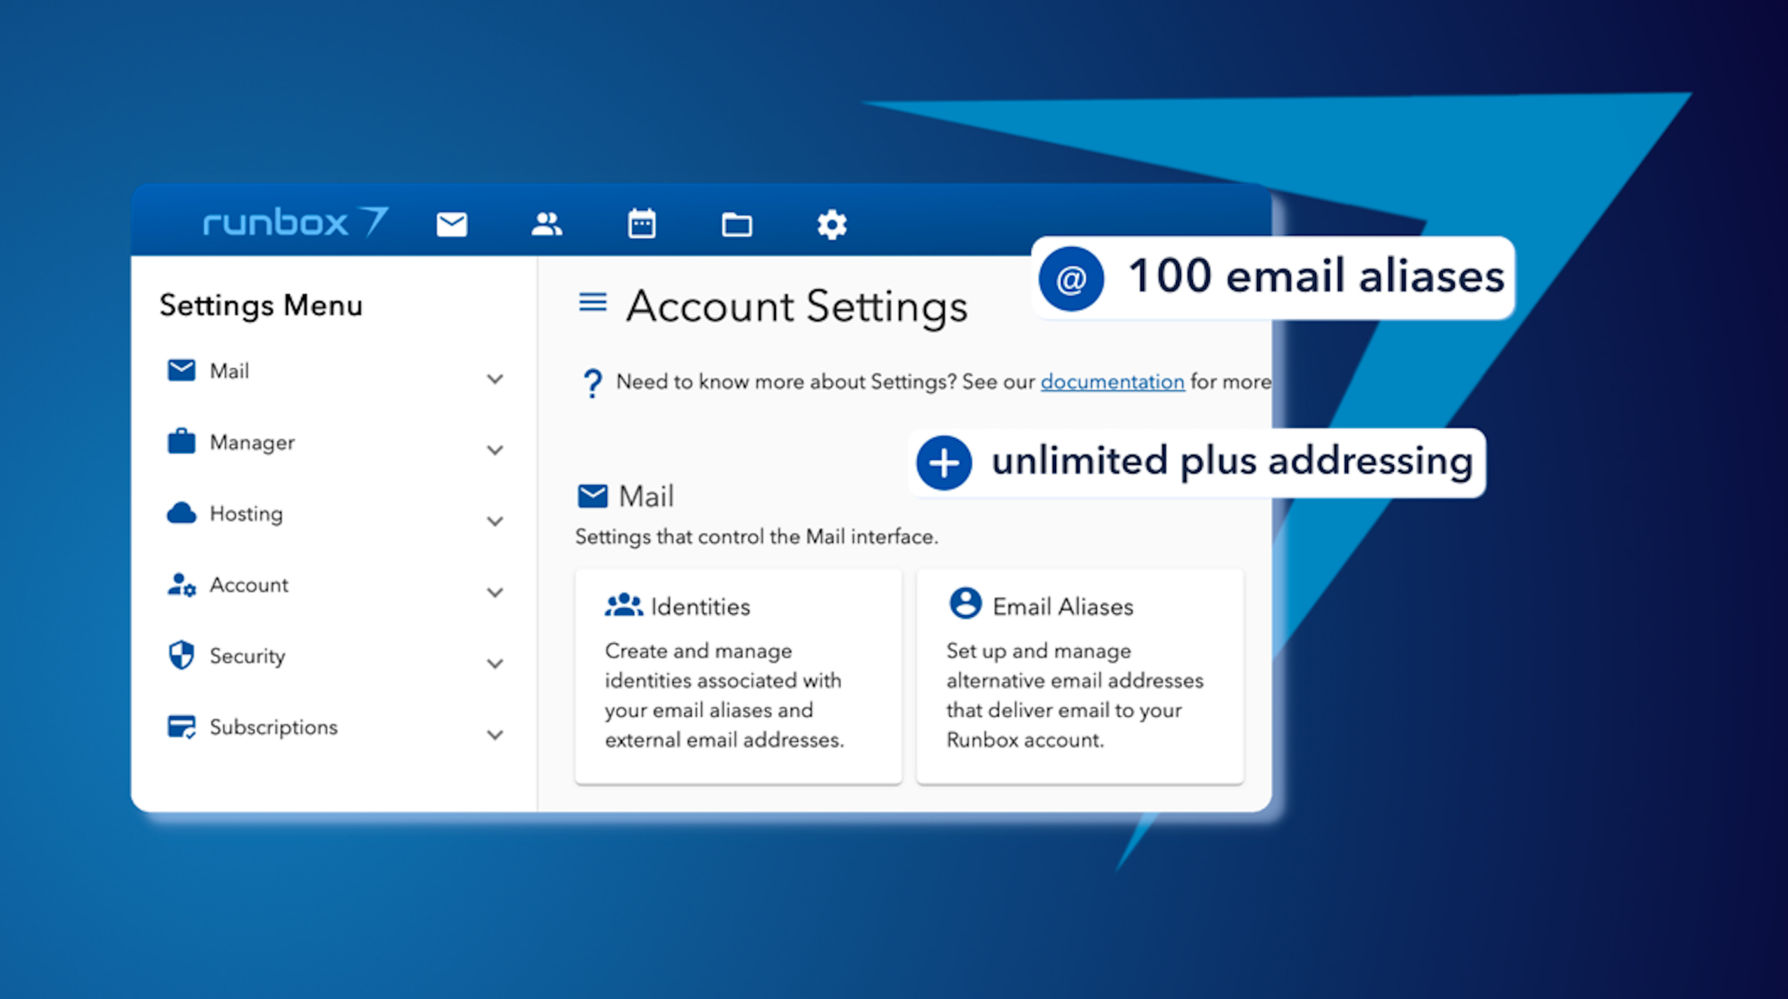Screen dimensions: 1788x999
Task: Expand the Hosting settings chevron
Action: point(495,521)
